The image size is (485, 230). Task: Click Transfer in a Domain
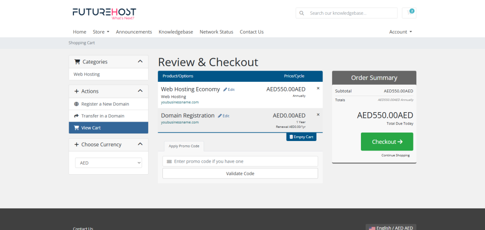[x=108, y=116]
